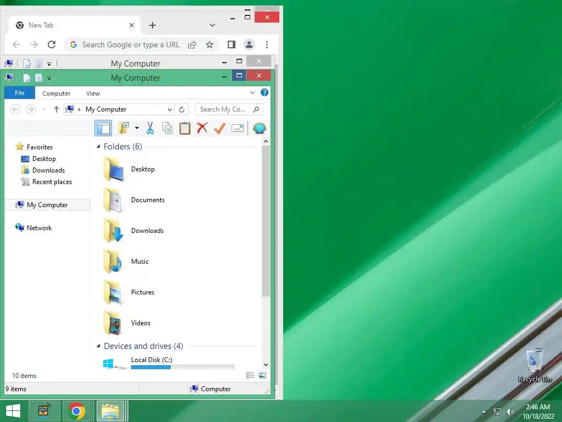Image resolution: width=562 pixels, height=422 pixels.
Task: Select Desktop under Favorites
Action: [x=44, y=159]
